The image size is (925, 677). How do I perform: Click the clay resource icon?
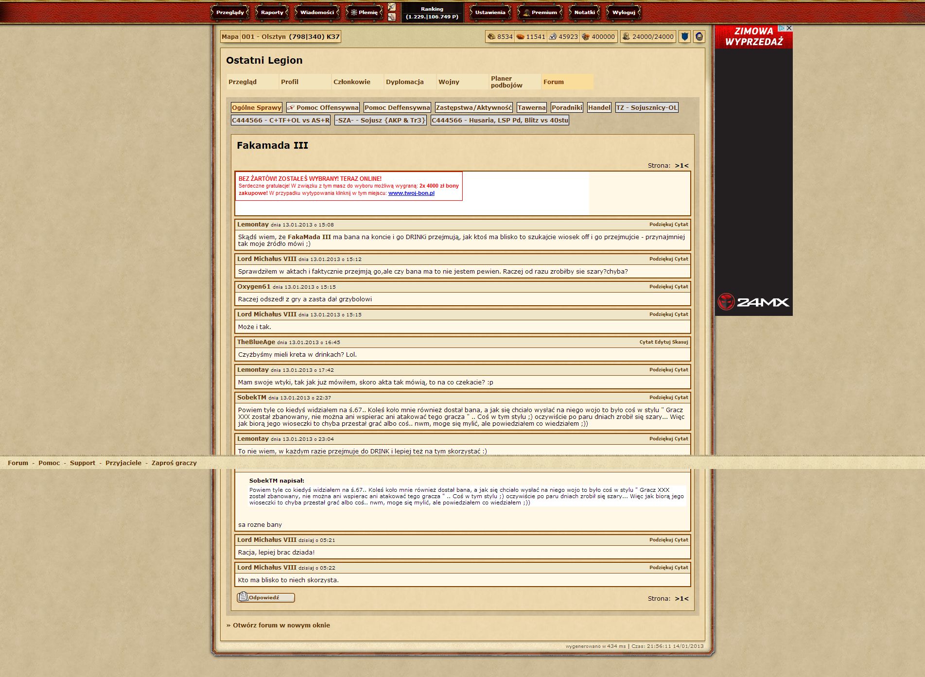pyautogui.click(x=520, y=36)
